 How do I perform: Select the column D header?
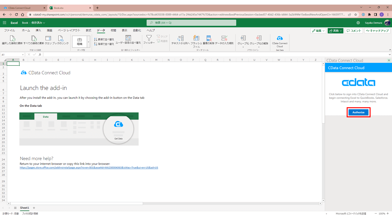point(46,60)
